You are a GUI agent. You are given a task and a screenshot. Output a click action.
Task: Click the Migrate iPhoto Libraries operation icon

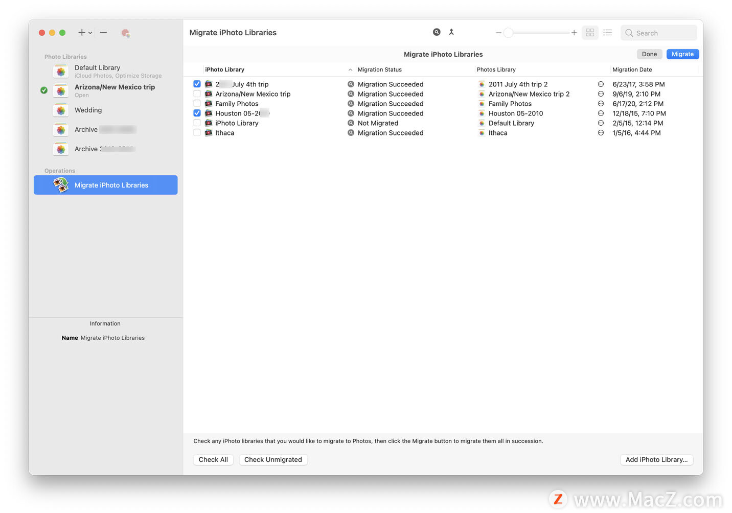(61, 185)
